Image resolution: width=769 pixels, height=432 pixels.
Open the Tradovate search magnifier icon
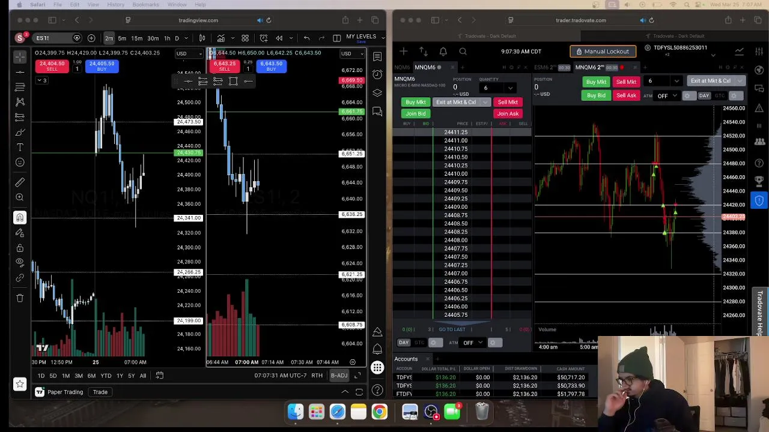click(463, 52)
